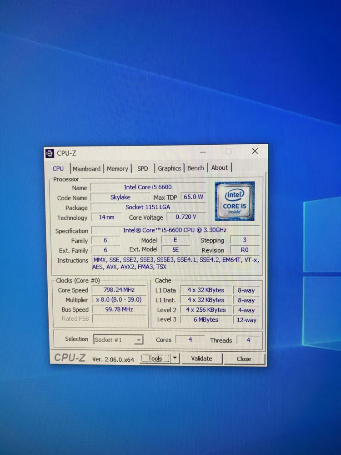Select the SPD tab
Viewport: 341px width, 455px height.
(143, 169)
